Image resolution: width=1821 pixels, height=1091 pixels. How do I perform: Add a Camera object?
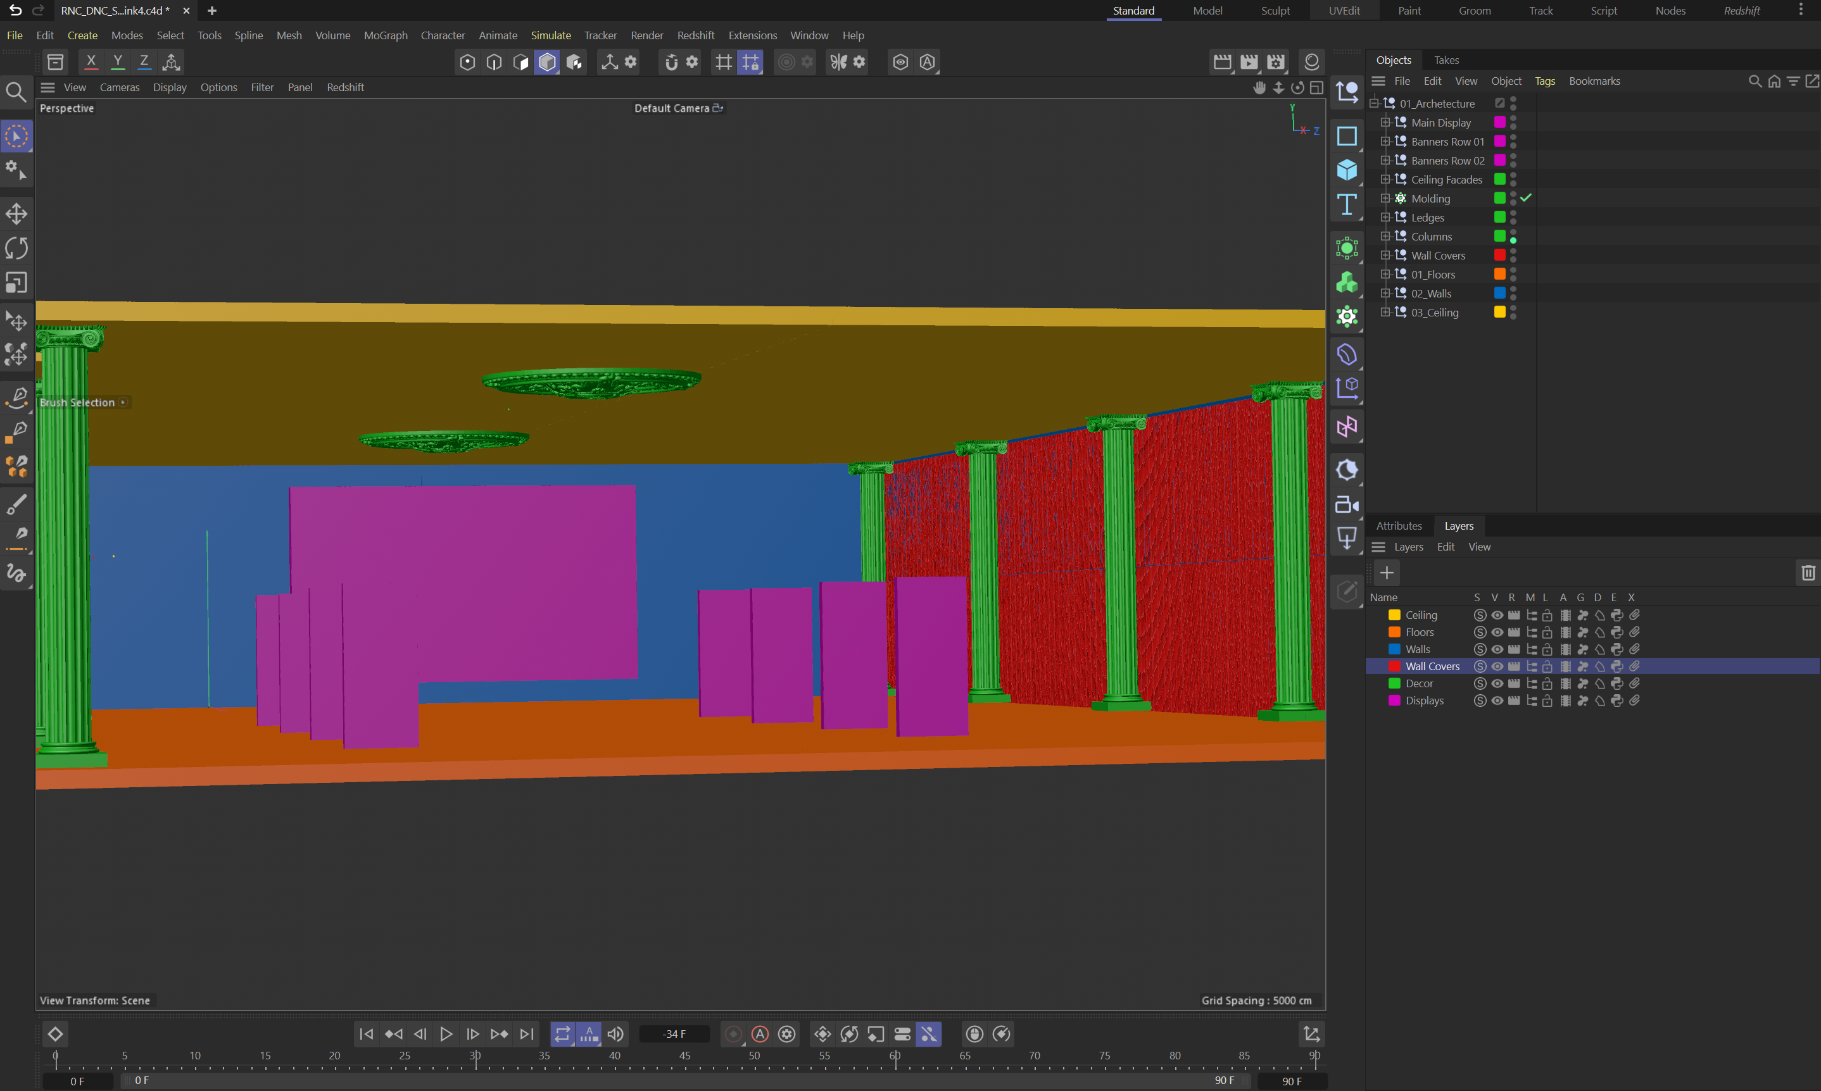[x=1347, y=505]
